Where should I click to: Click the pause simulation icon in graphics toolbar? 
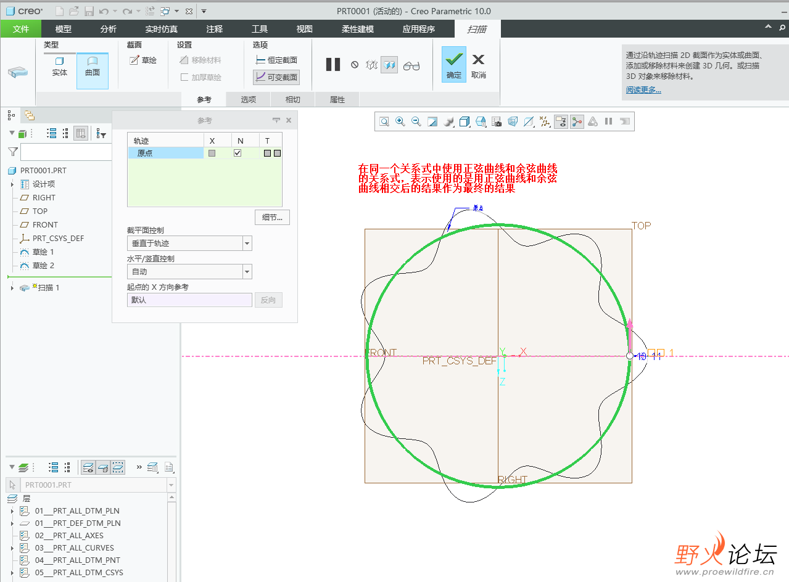(609, 121)
